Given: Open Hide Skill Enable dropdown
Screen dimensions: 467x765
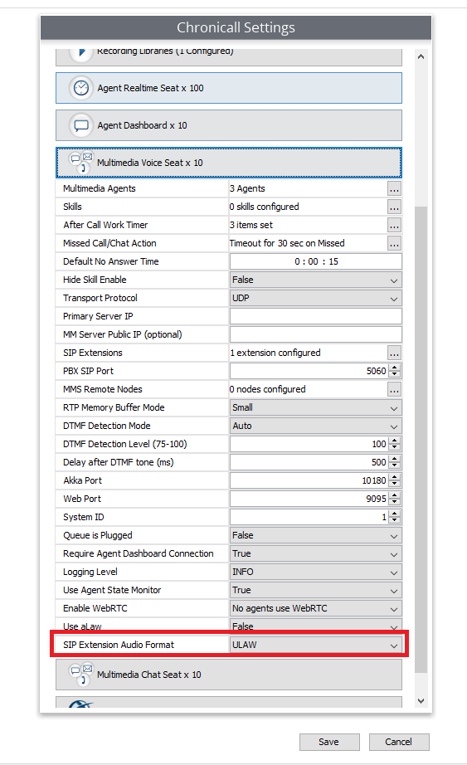Looking at the screenshot, I should pos(316,280).
